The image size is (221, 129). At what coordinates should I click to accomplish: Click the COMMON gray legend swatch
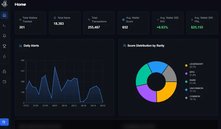coord(186,98)
